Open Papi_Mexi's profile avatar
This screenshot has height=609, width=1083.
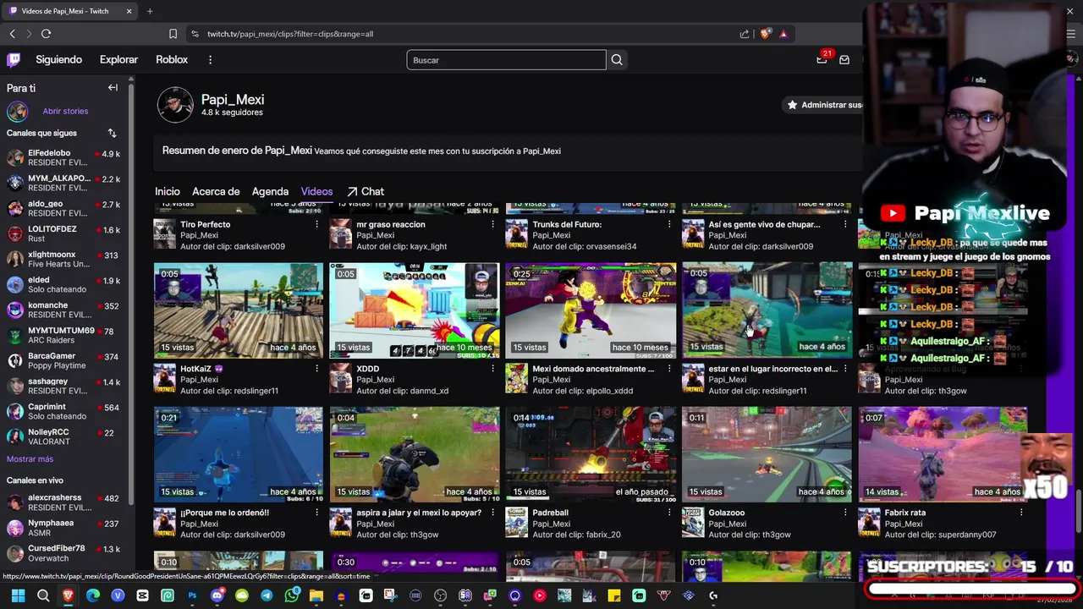click(175, 105)
